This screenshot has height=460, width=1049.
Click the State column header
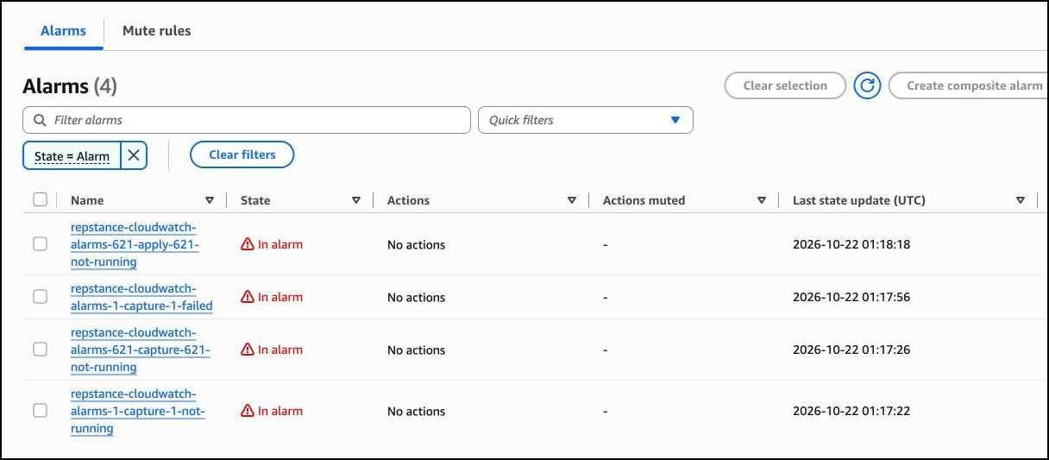point(255,200)
